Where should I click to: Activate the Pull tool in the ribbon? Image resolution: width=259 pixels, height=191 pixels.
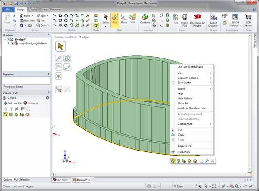point(114,19)
